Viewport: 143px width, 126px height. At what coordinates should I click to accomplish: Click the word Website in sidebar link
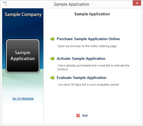tap(27, 99)
